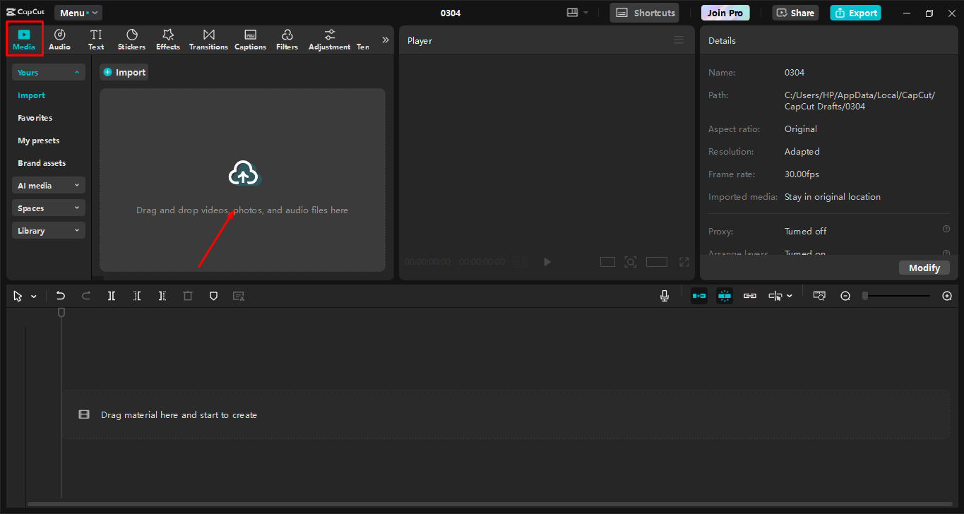This screenshot has width=964, height=514.
Task: Select the Text tool panel
Action: [95, 39]
